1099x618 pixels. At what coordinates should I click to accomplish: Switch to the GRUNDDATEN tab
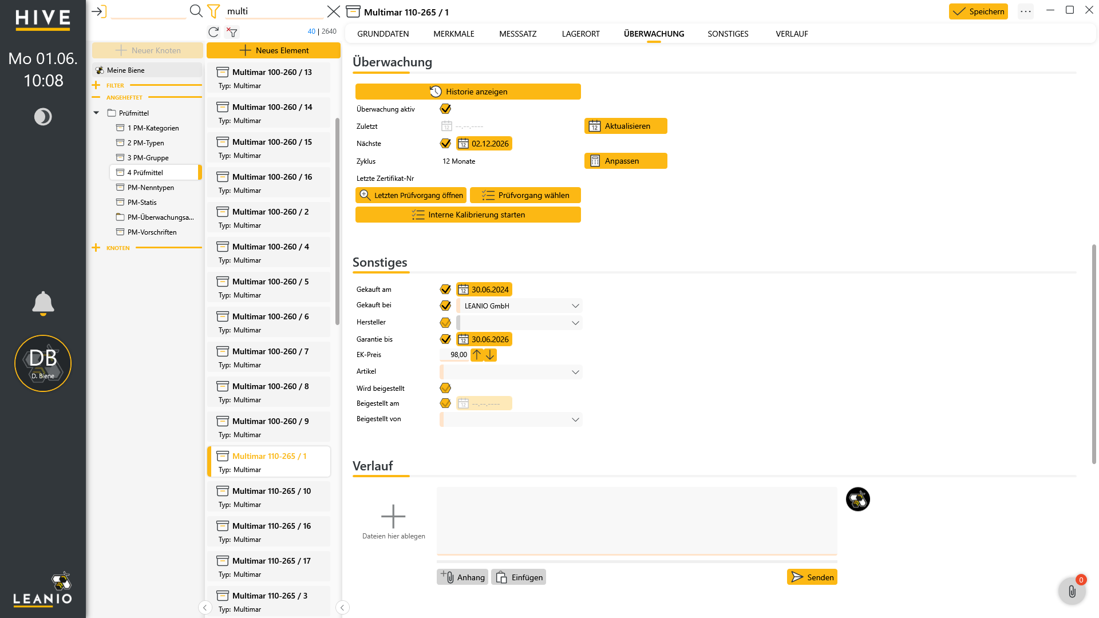click(x=383, y=34)
